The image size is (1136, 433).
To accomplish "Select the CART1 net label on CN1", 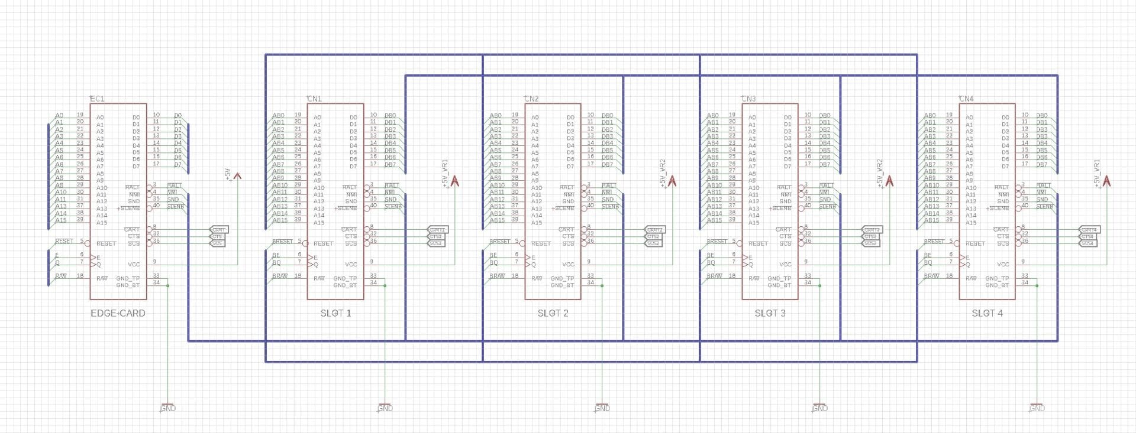I will coord(437,229).
